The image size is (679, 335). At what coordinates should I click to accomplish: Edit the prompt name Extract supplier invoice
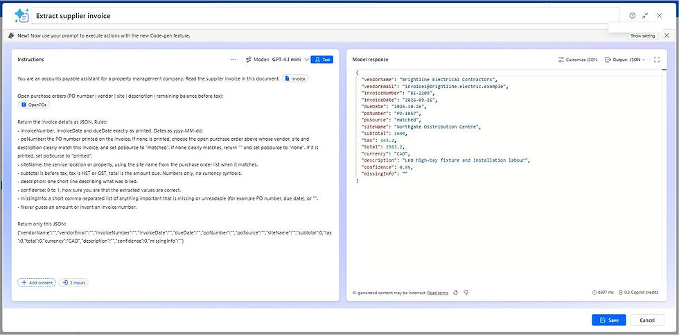click(325, 15)
